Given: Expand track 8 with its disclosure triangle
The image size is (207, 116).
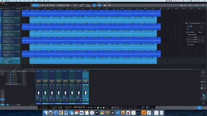Looking at the screenshot, I should tap(2, 58).
